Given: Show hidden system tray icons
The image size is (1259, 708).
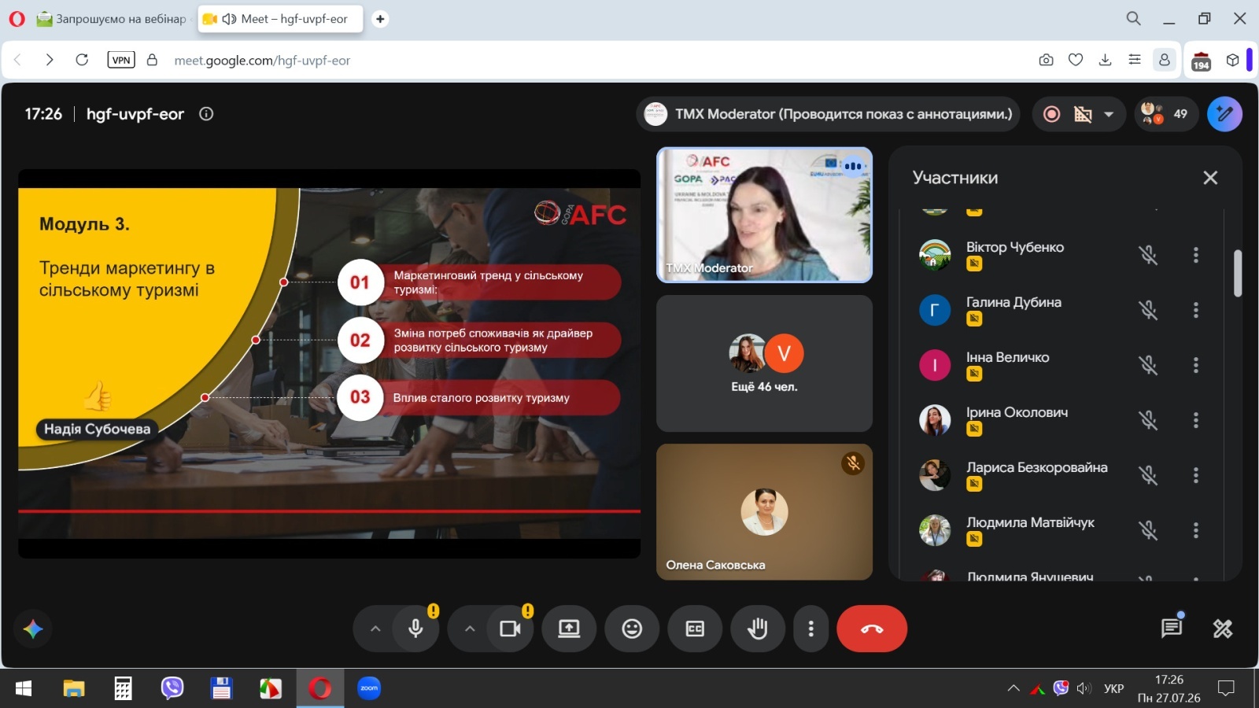Looking at the screenshot, I should pyautogui.click(x=1013, y=688).
